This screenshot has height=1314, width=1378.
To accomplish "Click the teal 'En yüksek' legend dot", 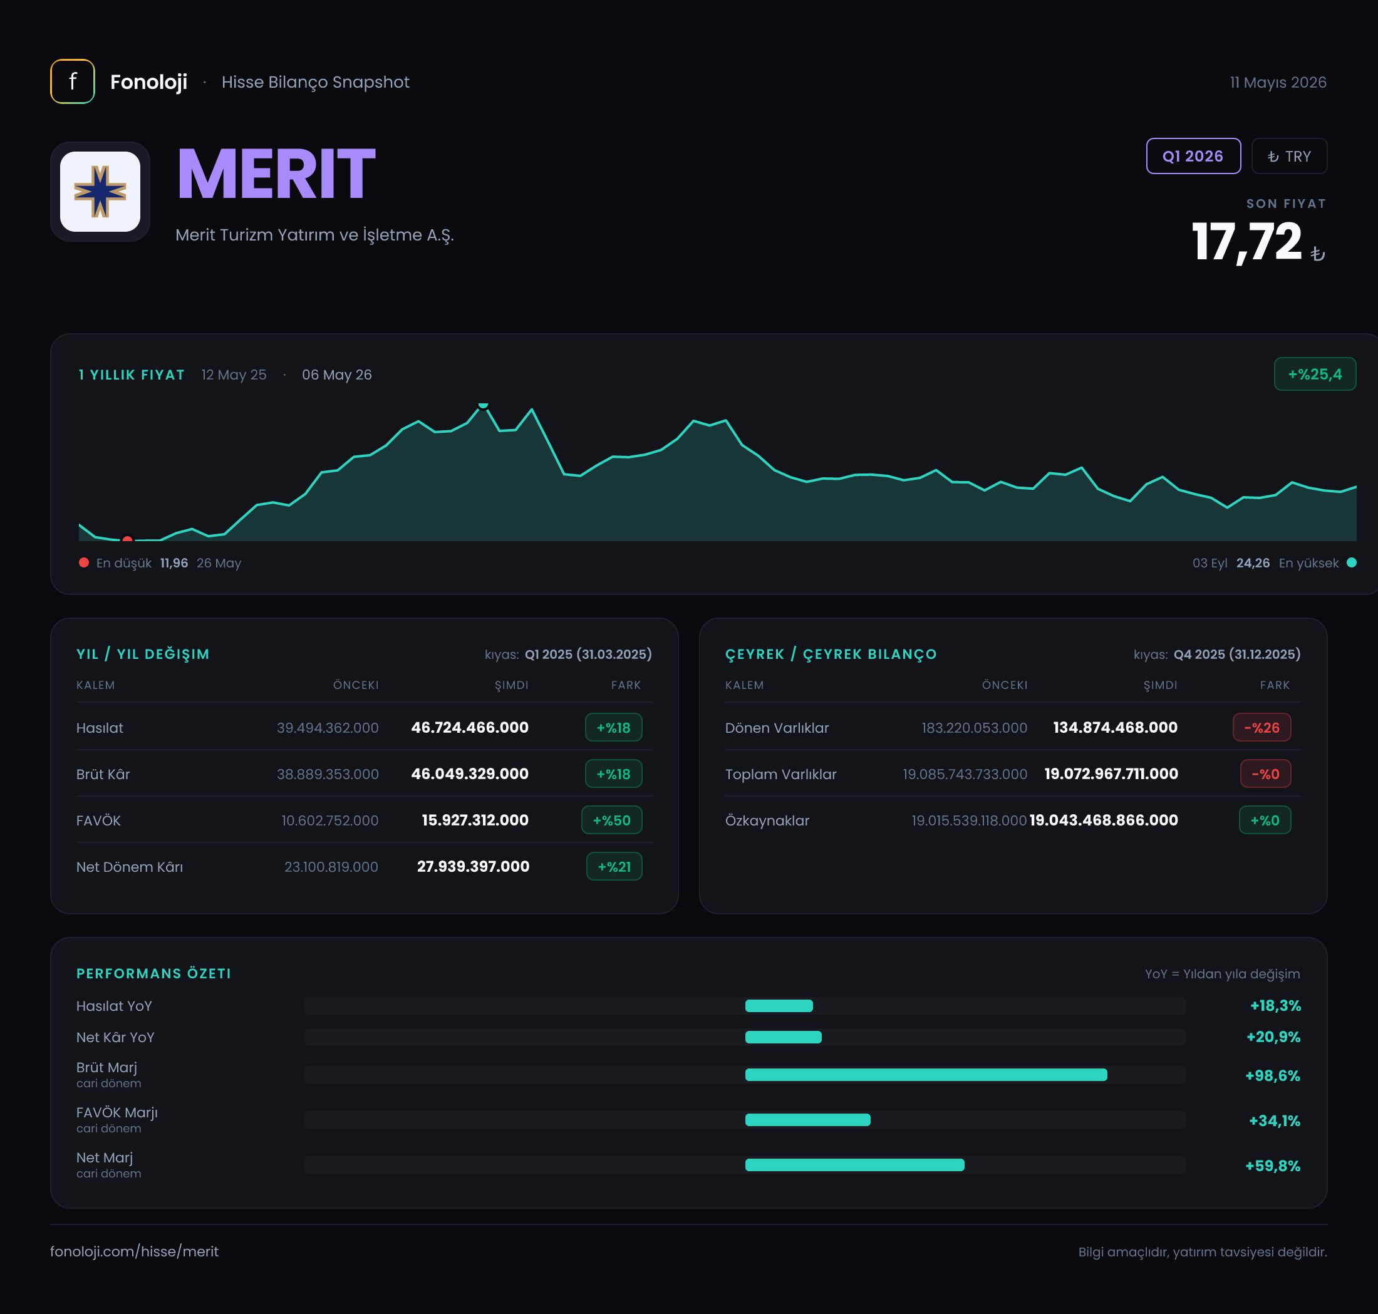I will (x=1351, y=562).
